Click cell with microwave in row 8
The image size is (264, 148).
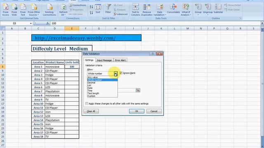55,67
